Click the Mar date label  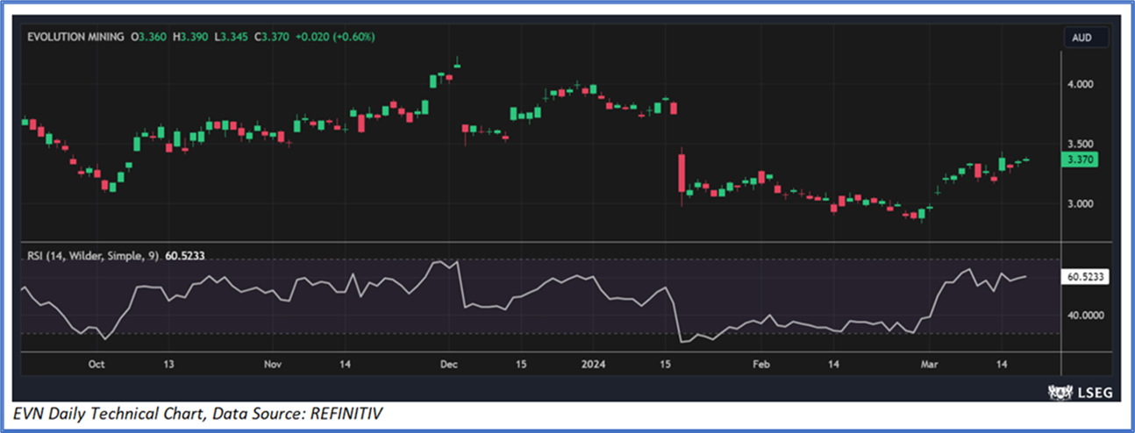(930, 364)
